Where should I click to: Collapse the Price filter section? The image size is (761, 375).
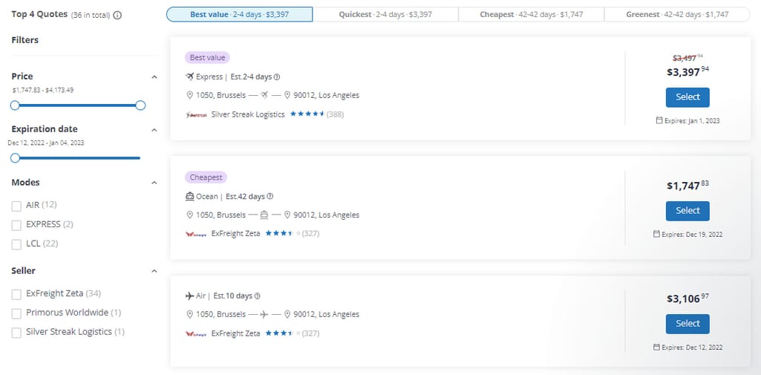coord(154,76)
